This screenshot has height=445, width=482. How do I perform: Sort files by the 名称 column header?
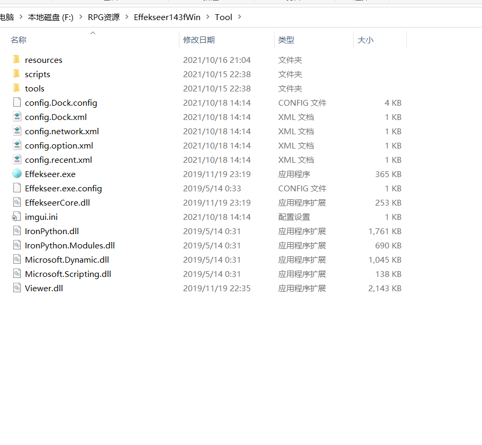19,40
